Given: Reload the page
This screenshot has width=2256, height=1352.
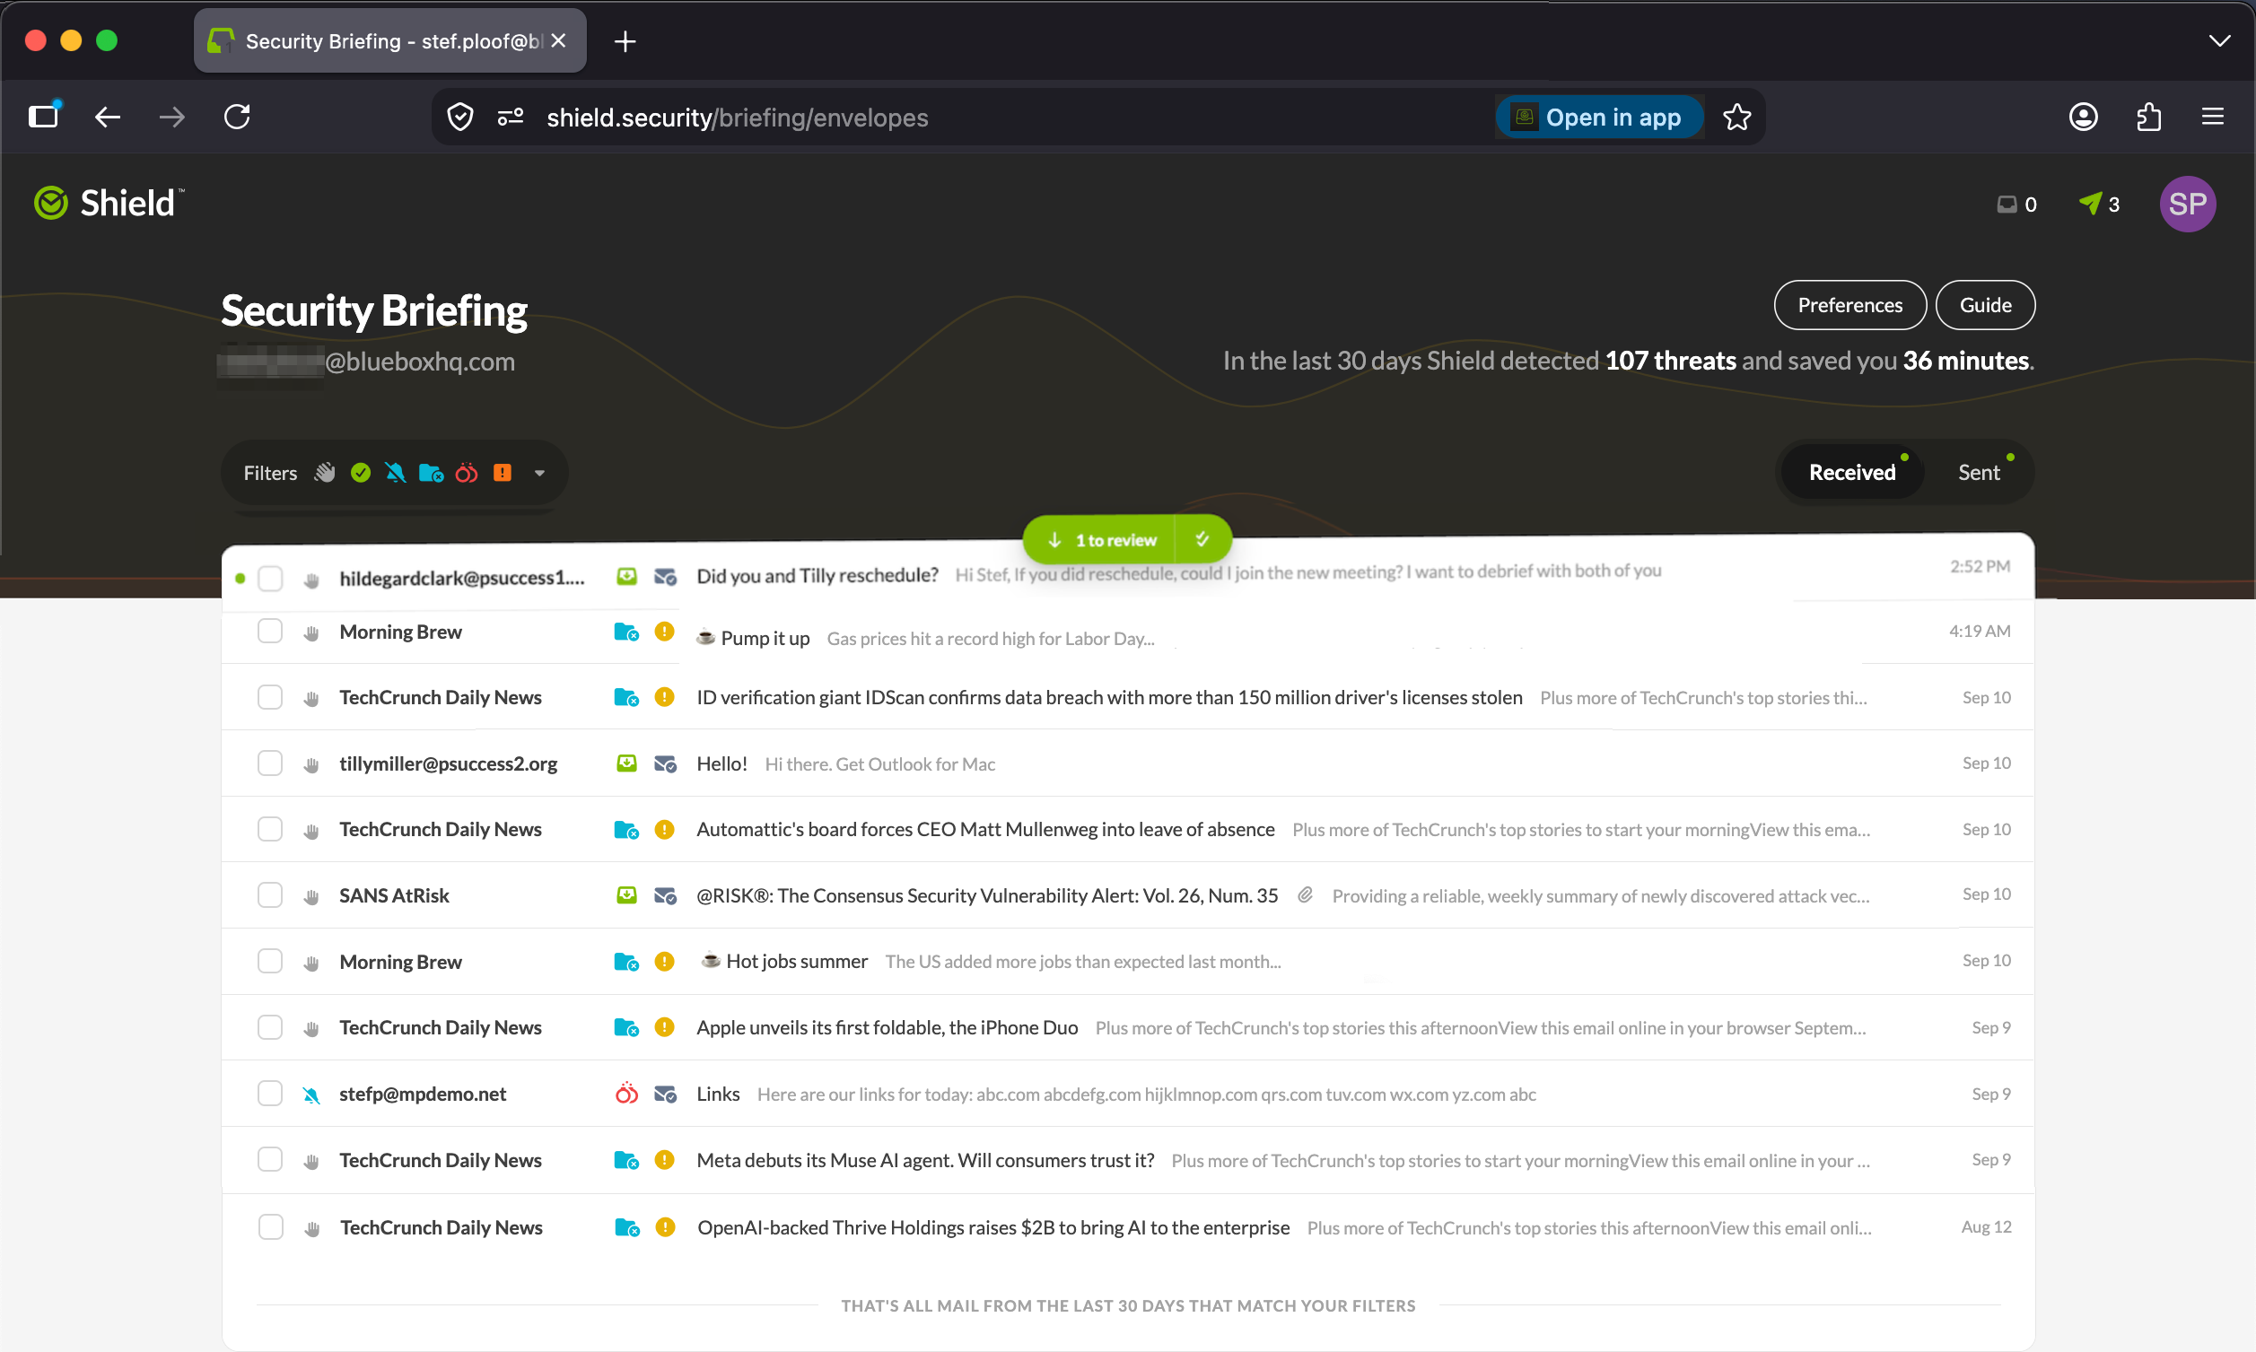Looking at the screenshot, I should pyautogui.click(x=238, y=117).
